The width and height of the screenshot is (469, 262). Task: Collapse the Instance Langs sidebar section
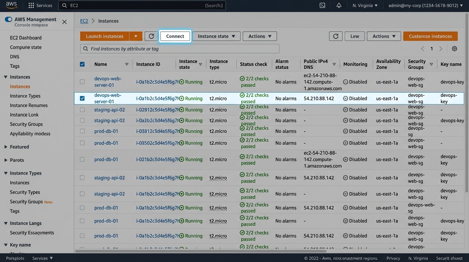point(5,223)
